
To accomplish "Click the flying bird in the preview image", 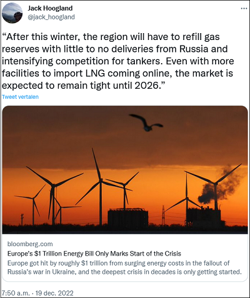I will (x=146, y=122).
